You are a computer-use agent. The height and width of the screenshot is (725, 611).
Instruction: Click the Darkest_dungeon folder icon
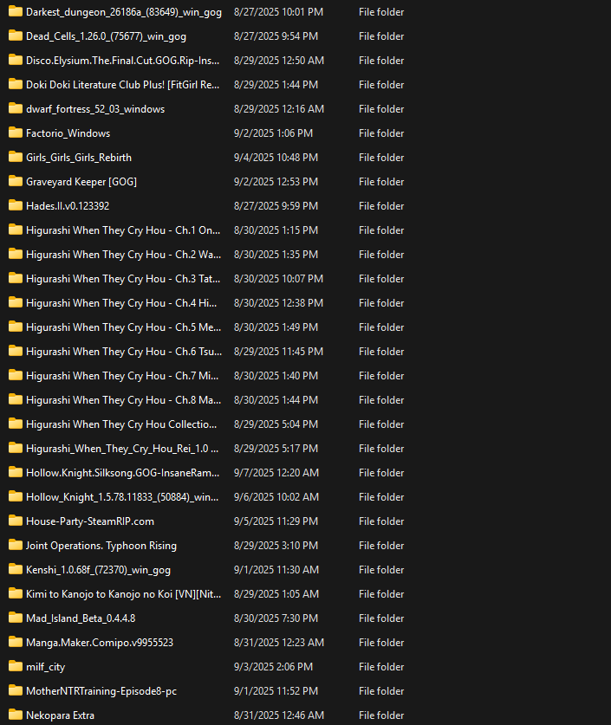[16, 11]
